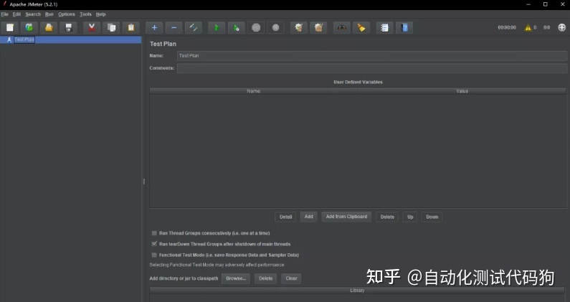
Task: Open the Help menu
Action: [100, 14]
